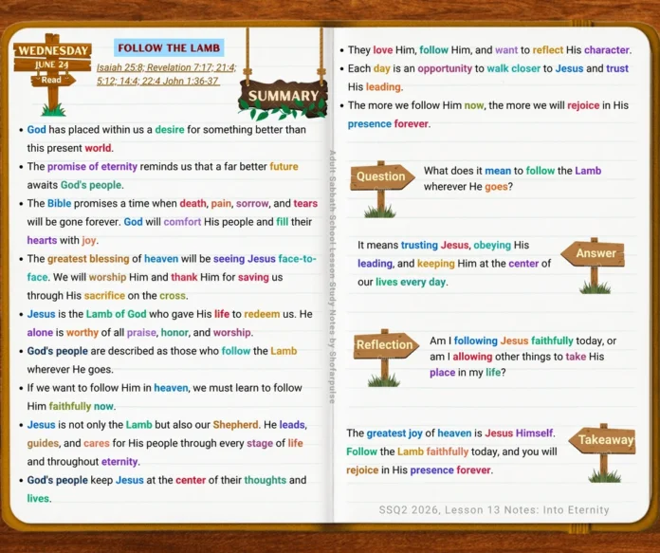Click the line starting 'Each day is an opportunity'

tap(488, 68)
